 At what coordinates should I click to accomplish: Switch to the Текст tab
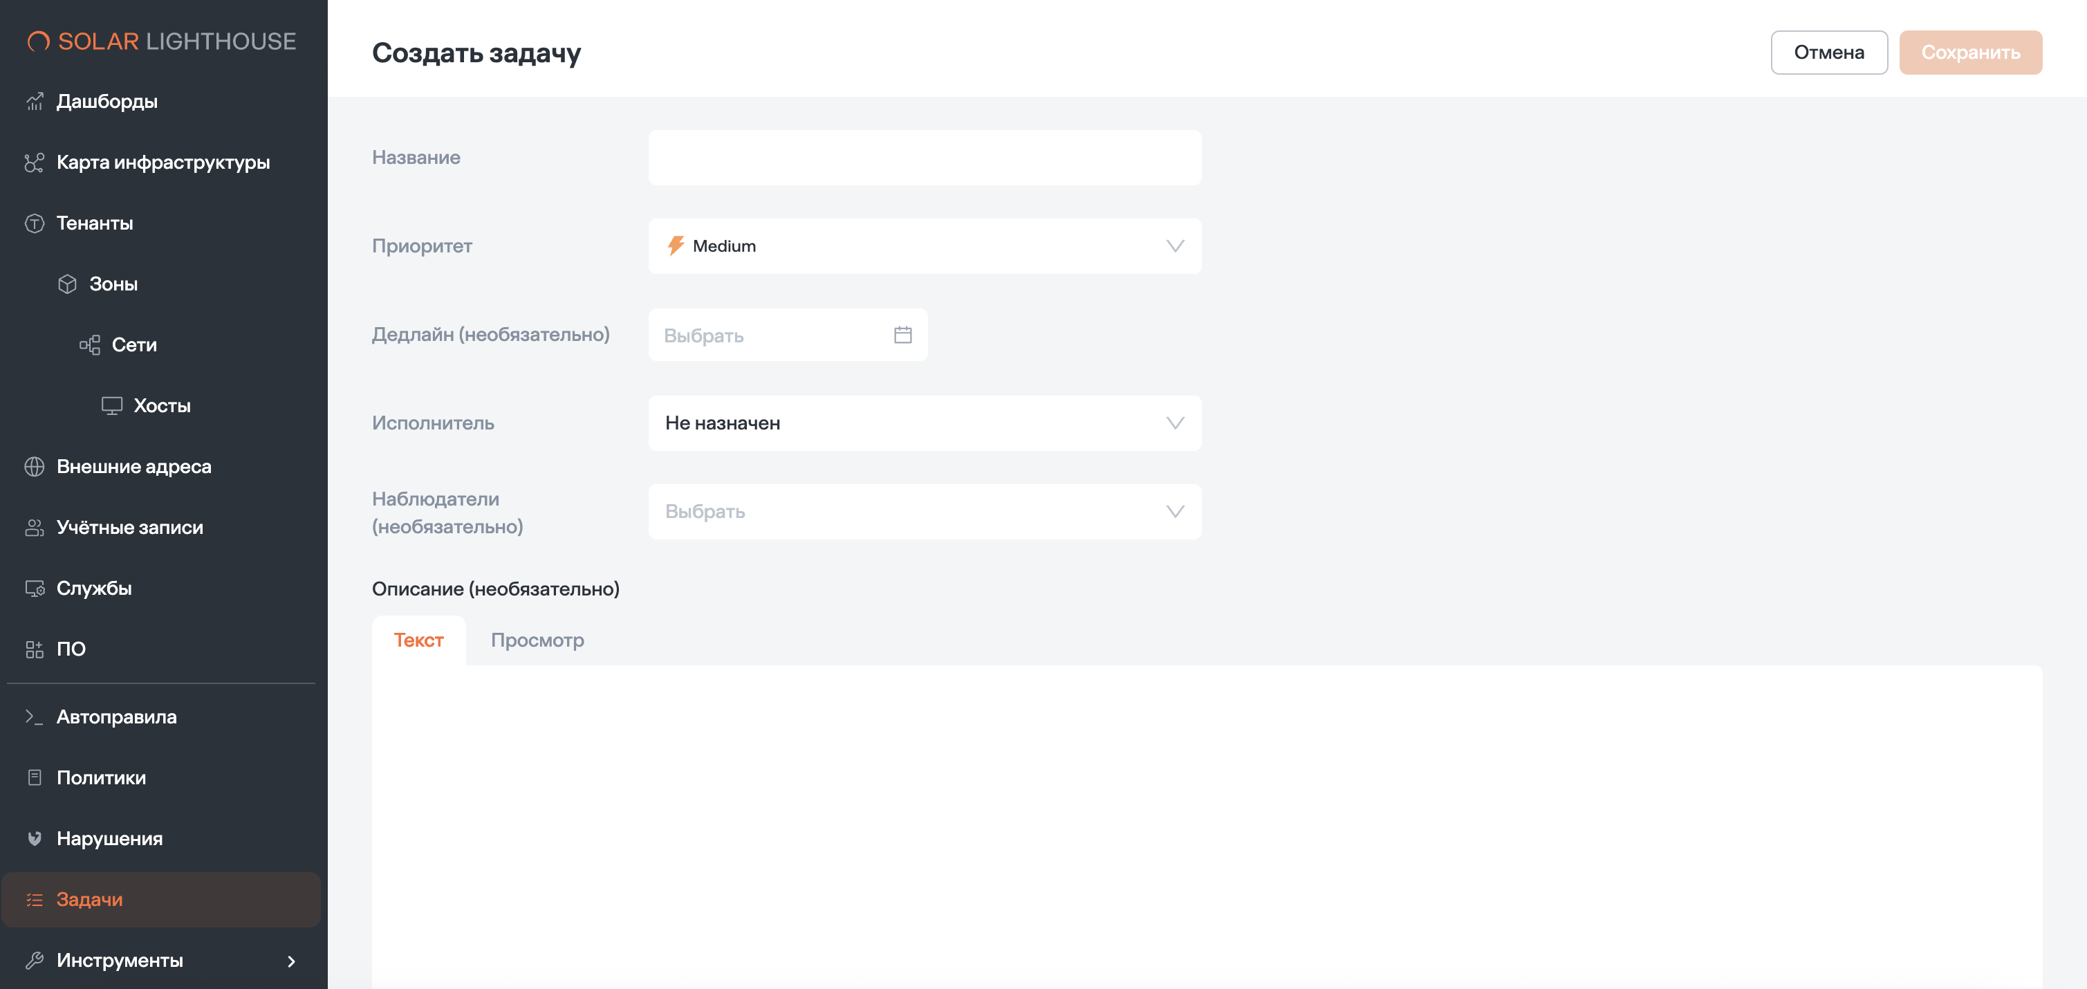click(x=418, y=640)
